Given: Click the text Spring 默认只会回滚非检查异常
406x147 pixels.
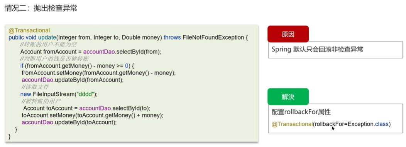Looking at the screenshot, I should pos(317,50).
